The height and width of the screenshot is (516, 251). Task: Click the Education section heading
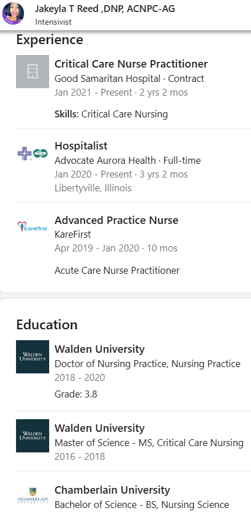point(47,325)
